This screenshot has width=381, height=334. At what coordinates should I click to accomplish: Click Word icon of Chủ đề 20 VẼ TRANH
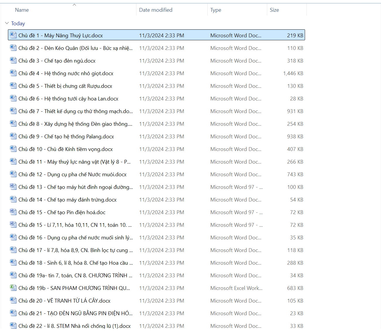pos(13,301)
